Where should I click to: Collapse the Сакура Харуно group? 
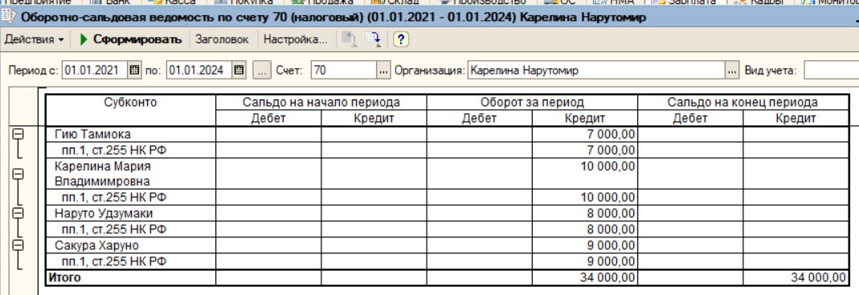coord(18,244)
